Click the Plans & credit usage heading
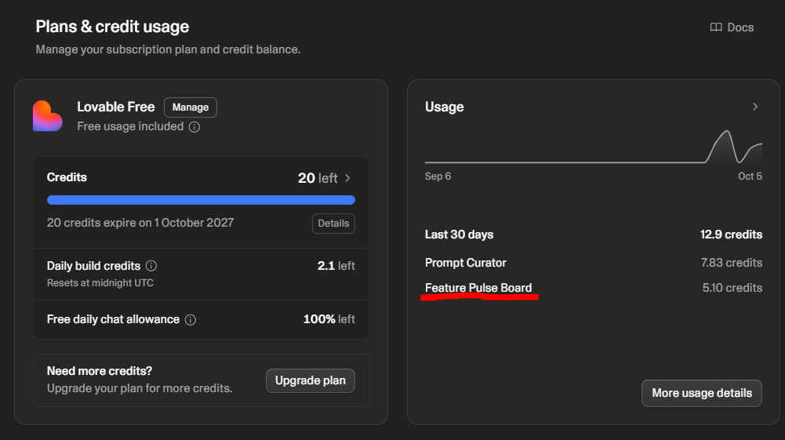 click(112, 27)
